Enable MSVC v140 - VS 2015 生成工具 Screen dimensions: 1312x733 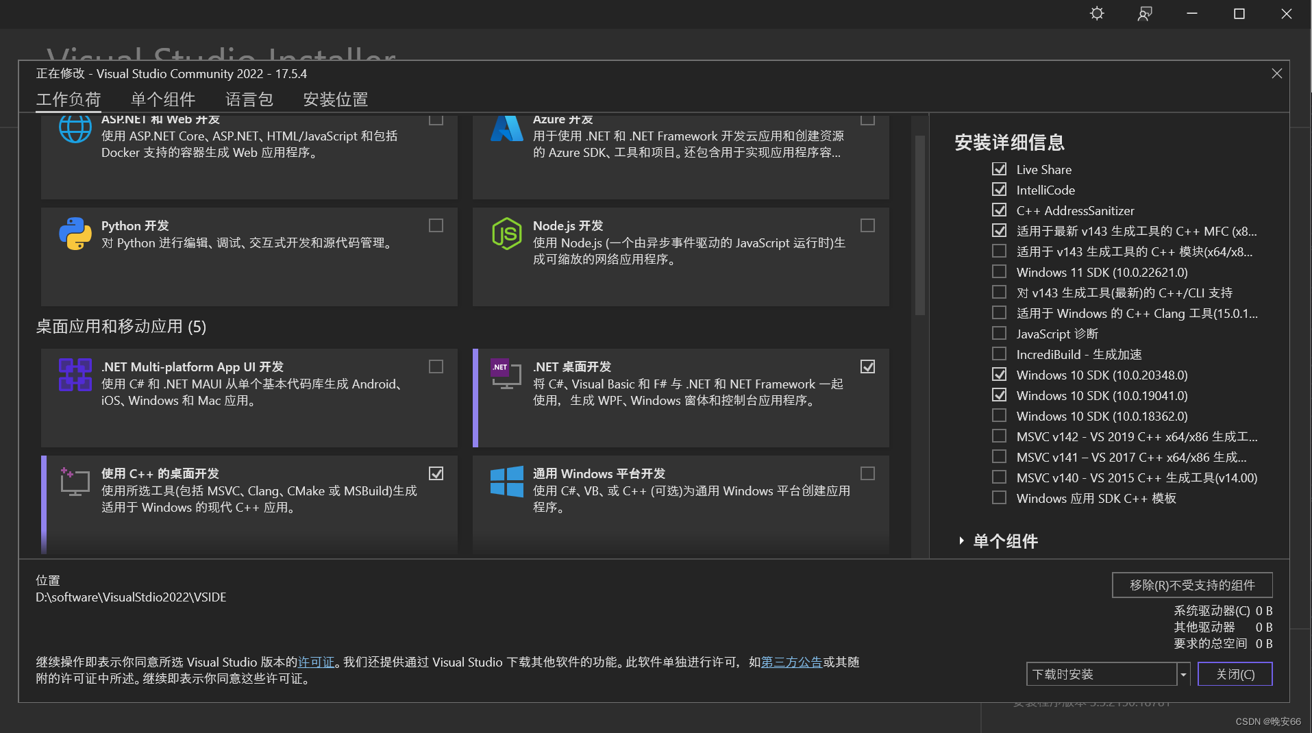999,477
